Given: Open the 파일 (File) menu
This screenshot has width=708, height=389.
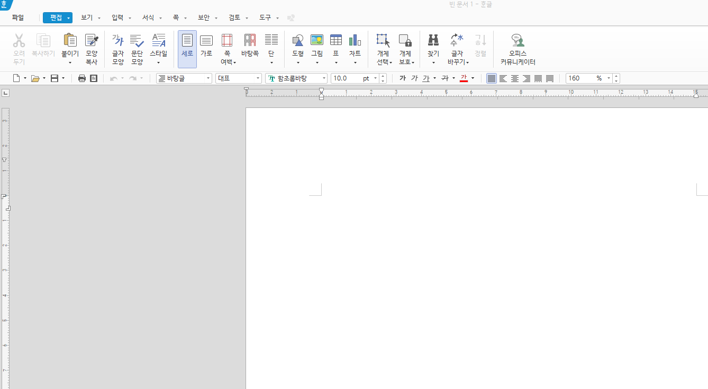Looking at the screenshot, I should (x=18, y=17).
